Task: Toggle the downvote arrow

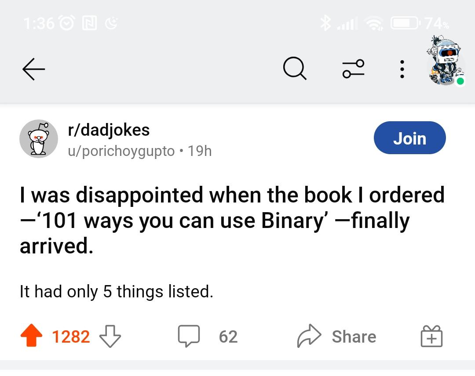Action: pyautogui.click(x=110, y=336)
